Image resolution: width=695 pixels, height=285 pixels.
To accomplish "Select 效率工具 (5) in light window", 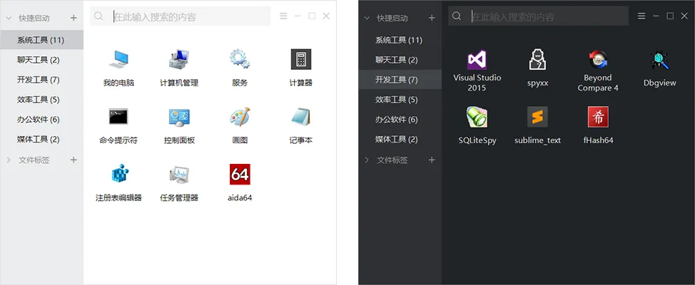I will click(x=41, y=100).
